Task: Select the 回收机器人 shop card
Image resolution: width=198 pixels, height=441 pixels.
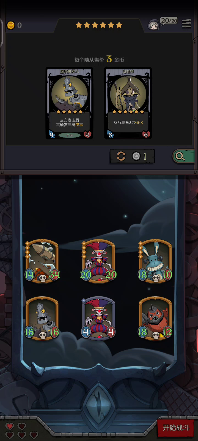Action: point(69,103)
